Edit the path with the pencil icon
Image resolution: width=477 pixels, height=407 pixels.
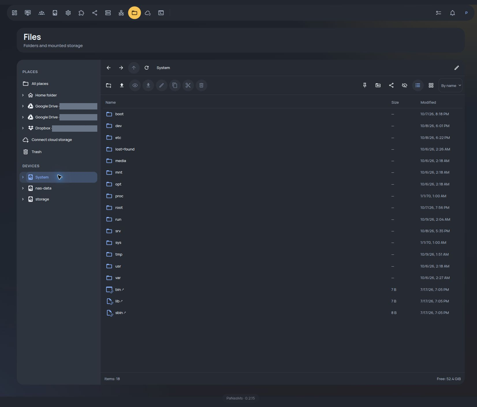click(x=456, y=68)
